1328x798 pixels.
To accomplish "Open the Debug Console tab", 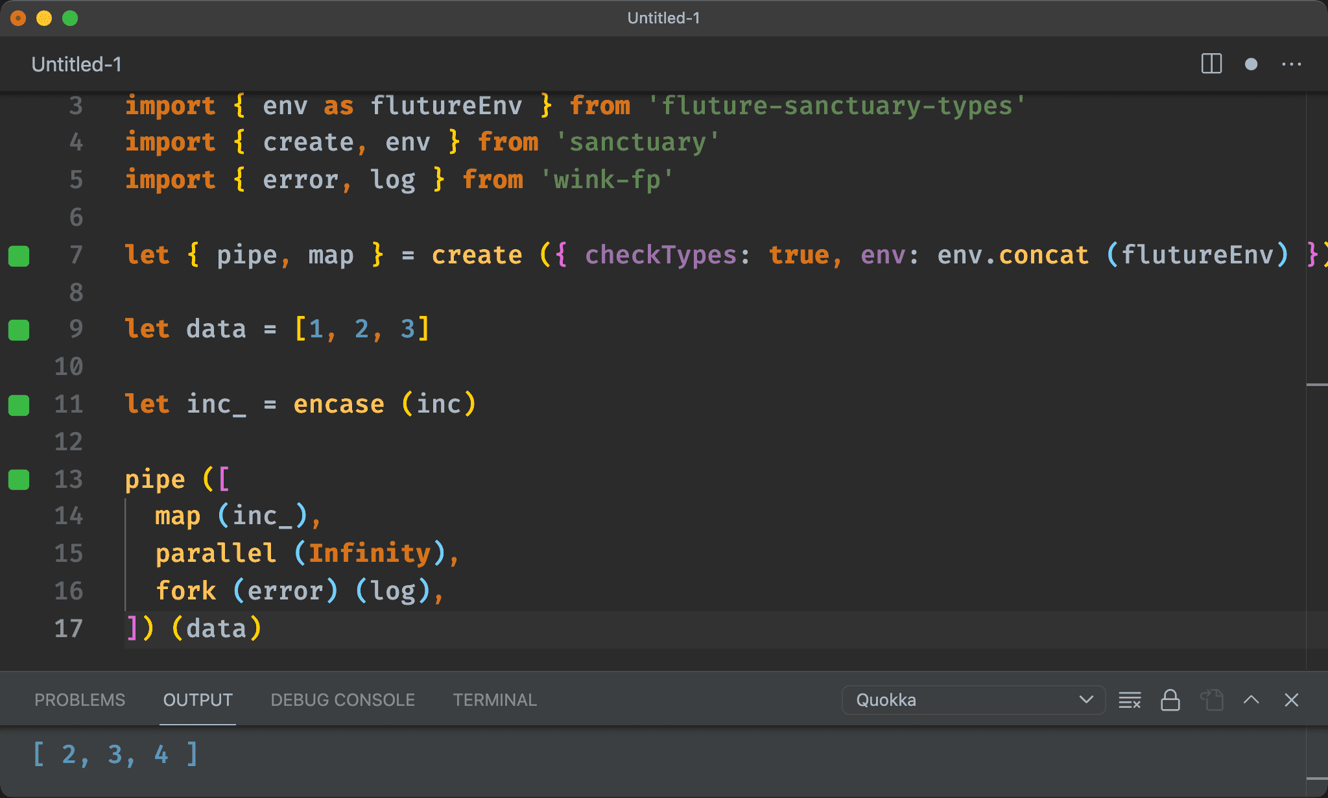I will pyautogui.click(x=342, y=700).
